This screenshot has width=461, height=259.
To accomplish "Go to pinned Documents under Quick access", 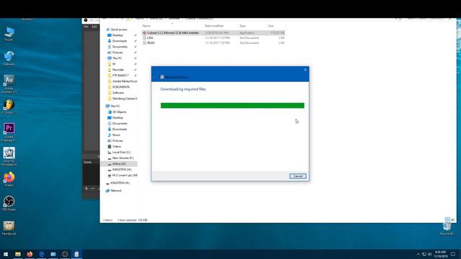I will pos(120,47).
